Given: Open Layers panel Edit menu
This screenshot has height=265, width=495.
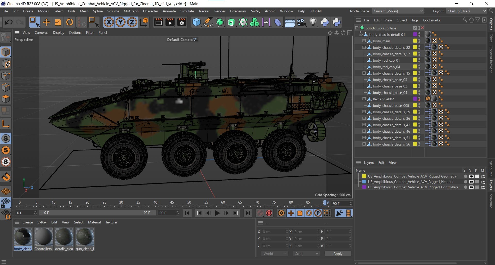Looking at the screenshot, I should (381, 163).
